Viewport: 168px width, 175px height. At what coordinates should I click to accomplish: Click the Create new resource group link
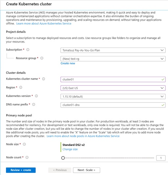click(68, 63)
